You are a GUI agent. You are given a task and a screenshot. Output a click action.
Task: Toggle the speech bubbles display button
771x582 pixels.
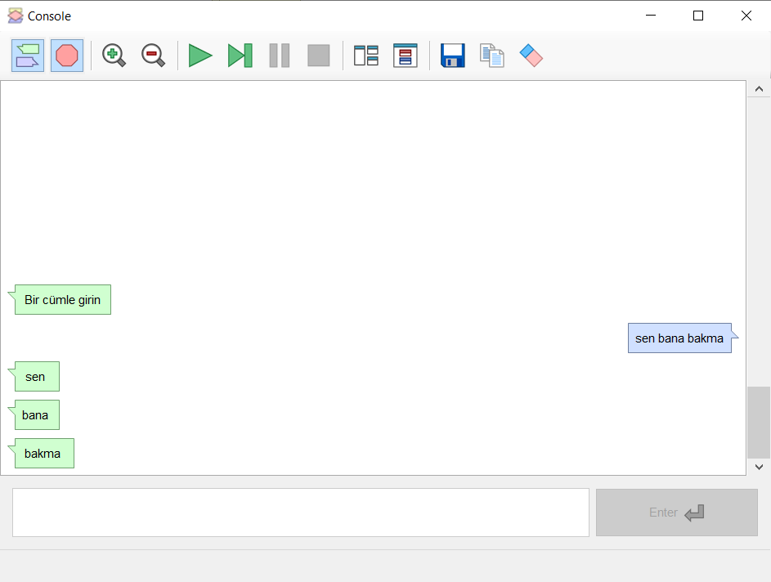(x=28, y=56)
